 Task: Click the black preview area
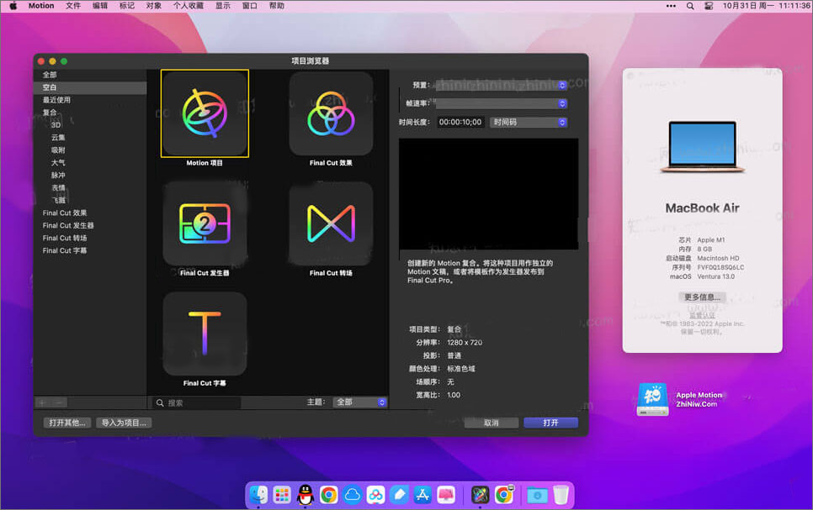[x=488, y=193]
